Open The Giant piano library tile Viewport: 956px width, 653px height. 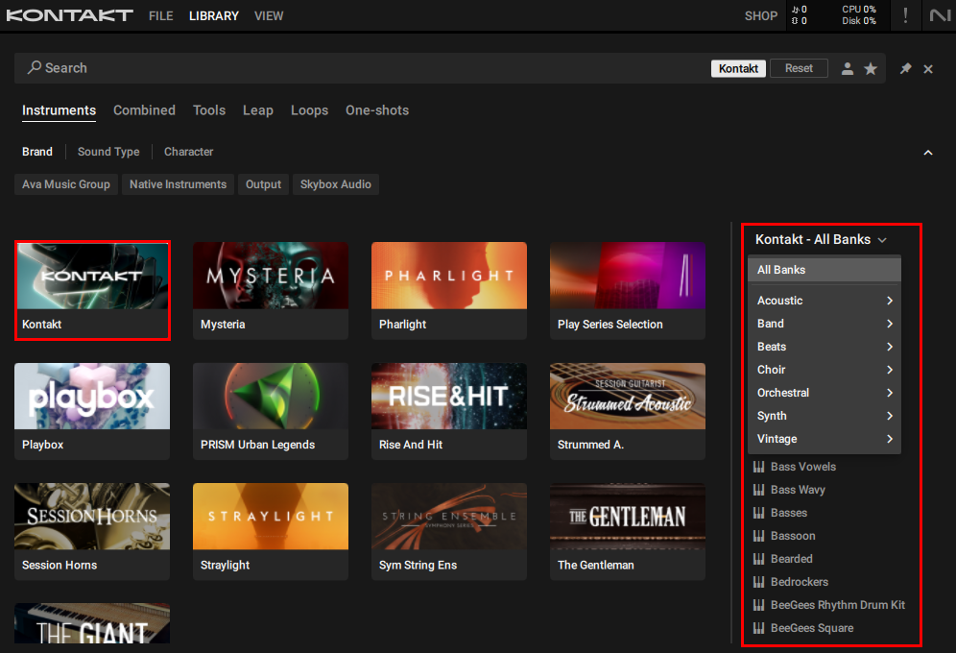93,624
